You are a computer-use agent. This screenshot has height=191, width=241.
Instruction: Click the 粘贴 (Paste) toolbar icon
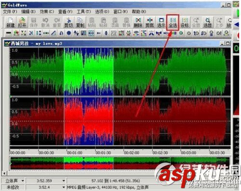92,22
